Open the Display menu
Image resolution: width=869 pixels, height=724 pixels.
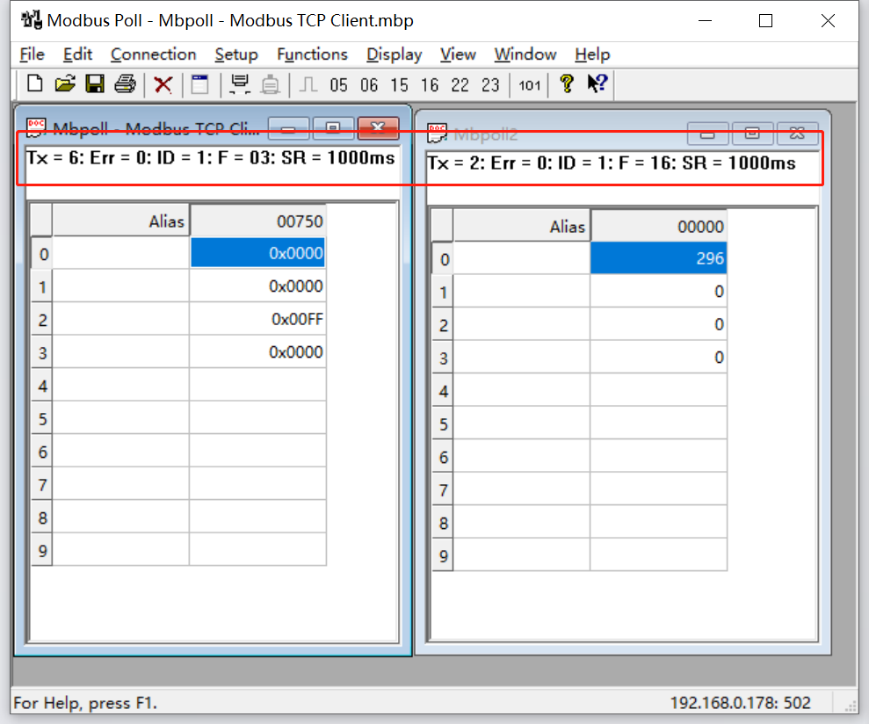point(394,54)
